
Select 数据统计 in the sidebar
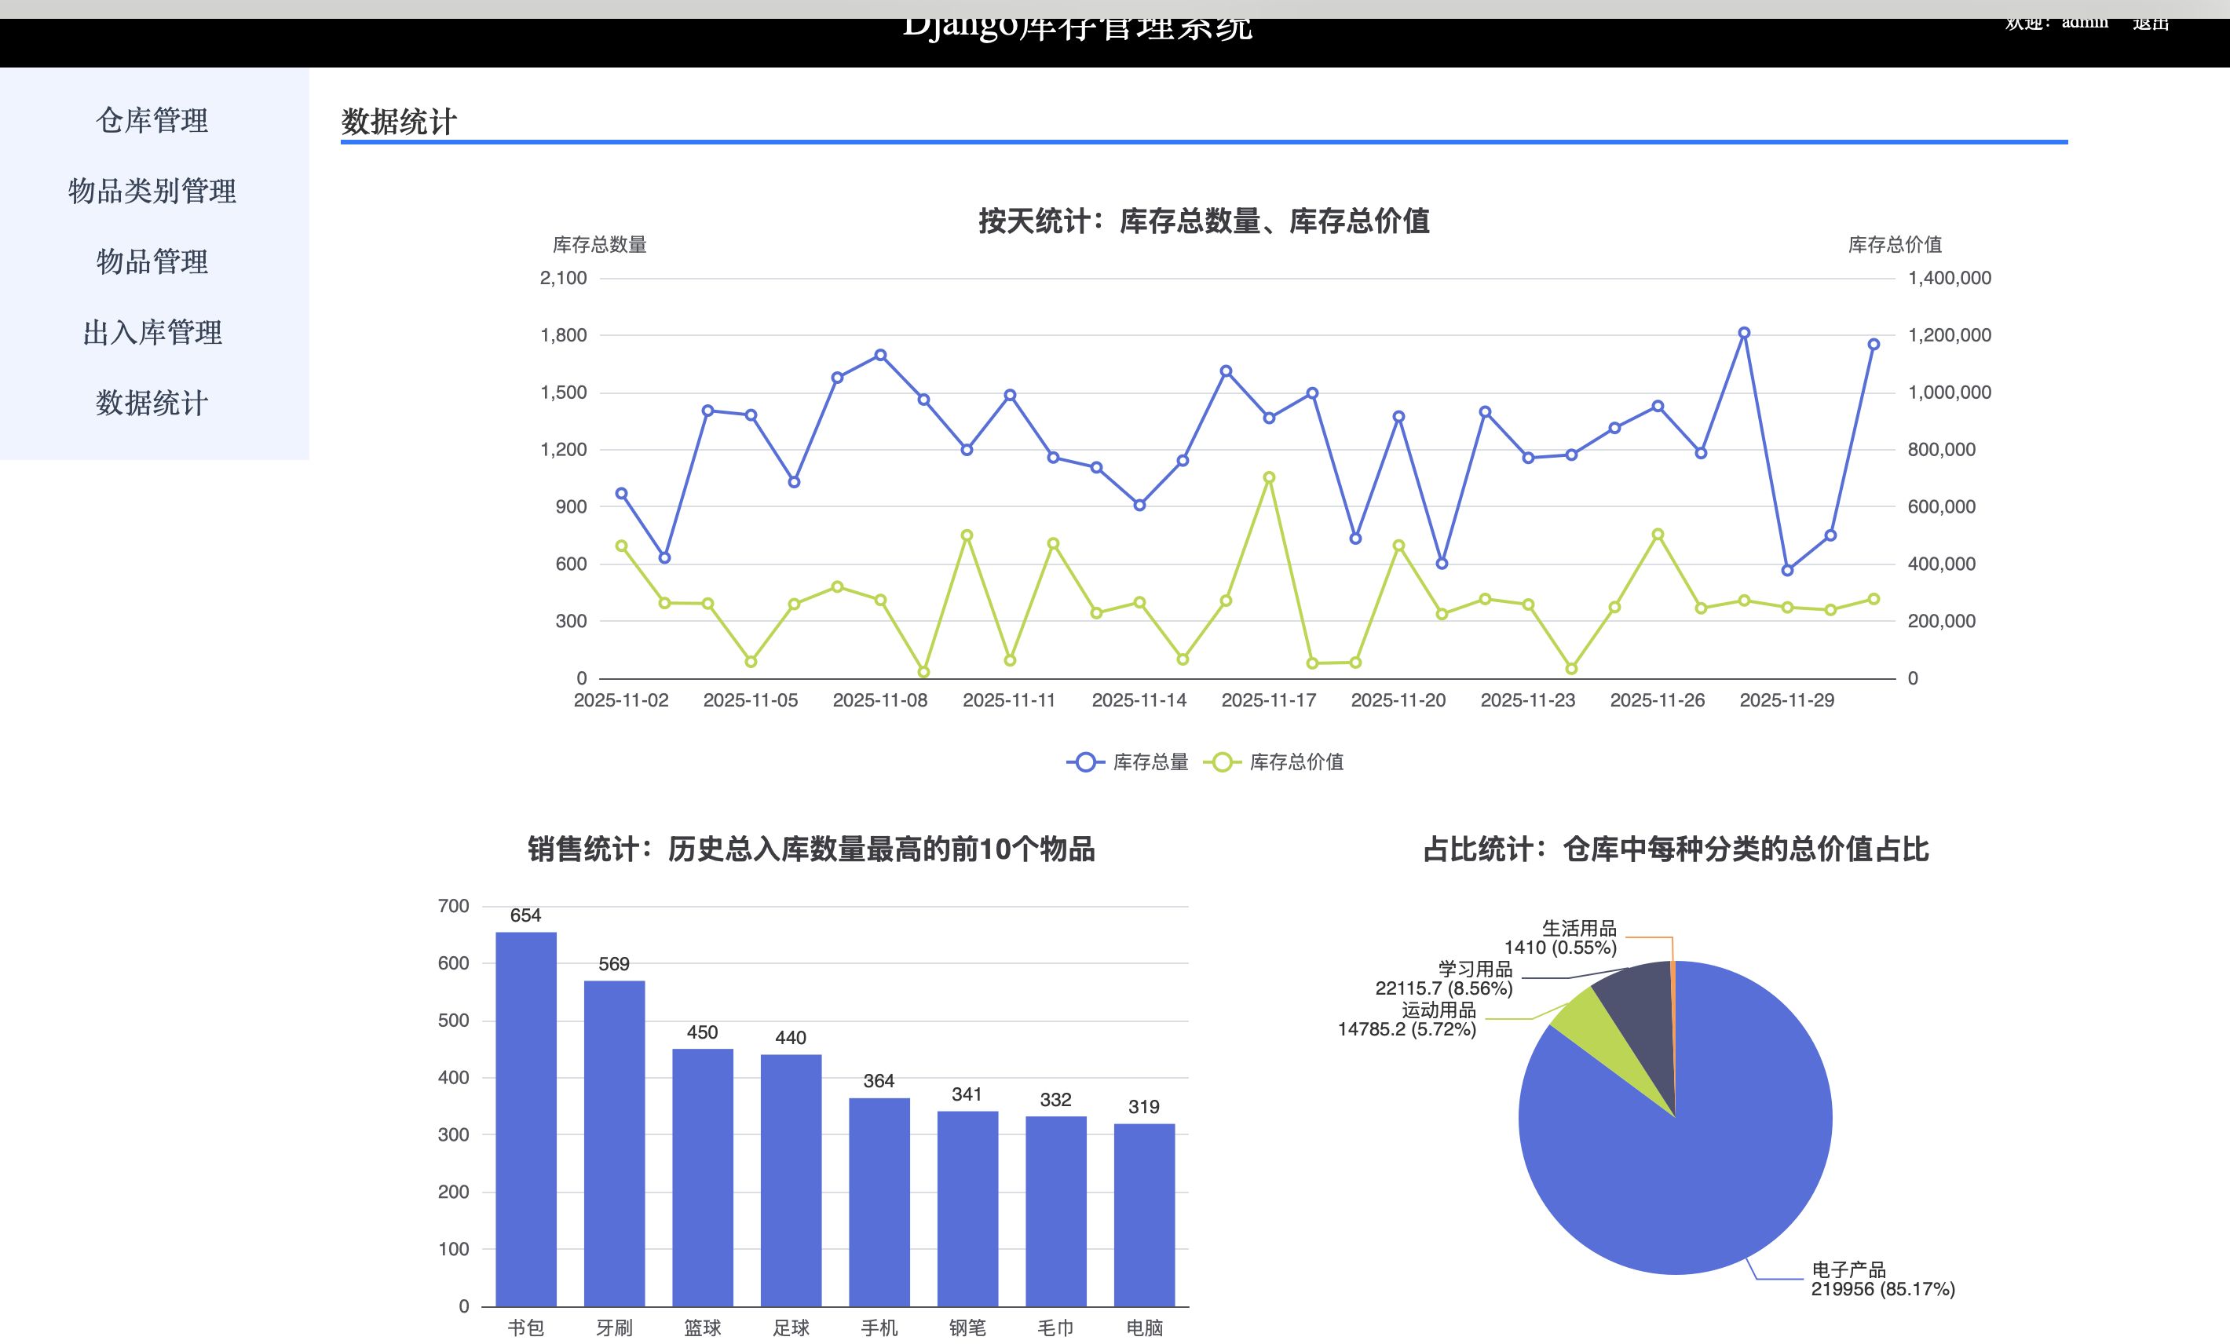pyautogui.click(x=152, y=403)
